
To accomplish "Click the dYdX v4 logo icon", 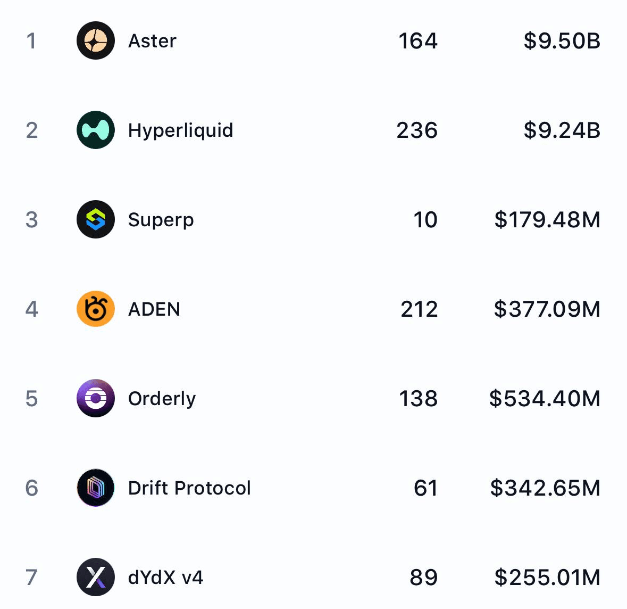I will click(x=96, y=577).
